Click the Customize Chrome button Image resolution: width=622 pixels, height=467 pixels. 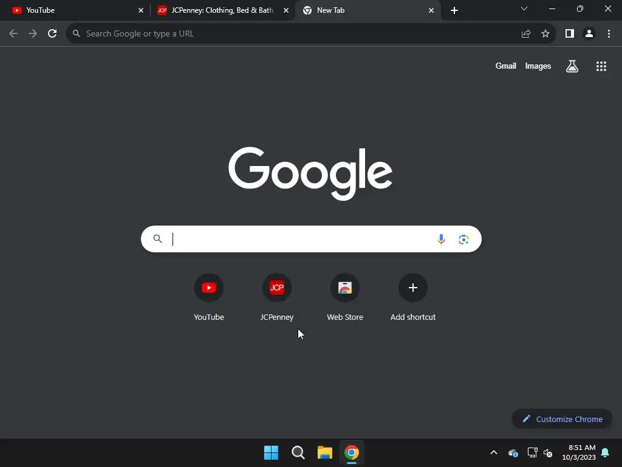562,419
